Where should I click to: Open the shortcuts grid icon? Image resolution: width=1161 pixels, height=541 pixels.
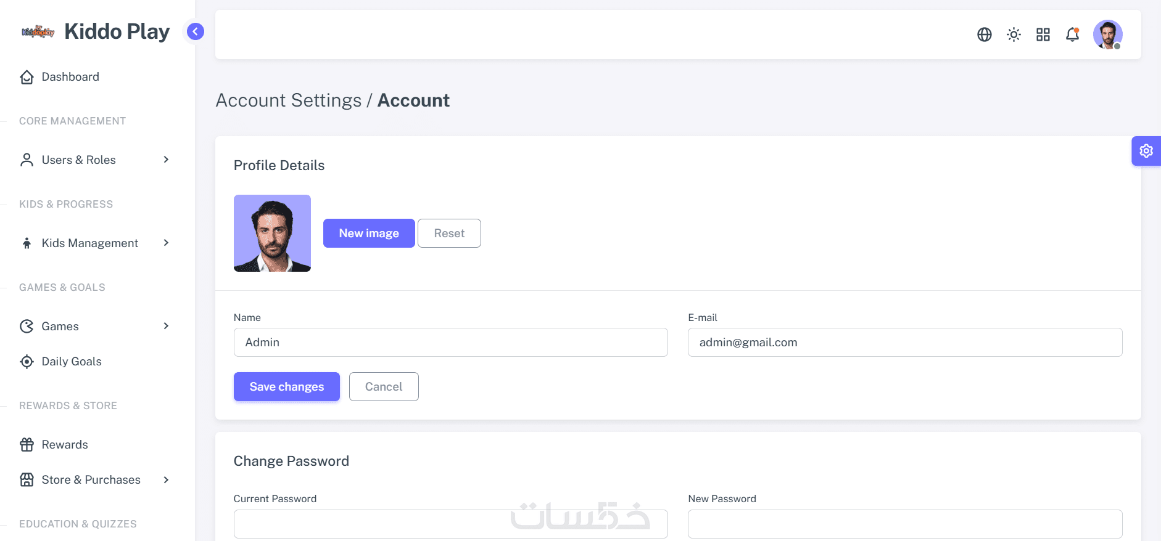[1043, 35]
